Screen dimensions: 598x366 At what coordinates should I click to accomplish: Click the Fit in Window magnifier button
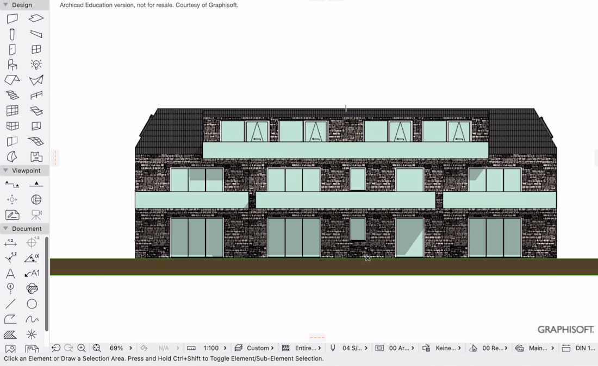click(97, 348)
